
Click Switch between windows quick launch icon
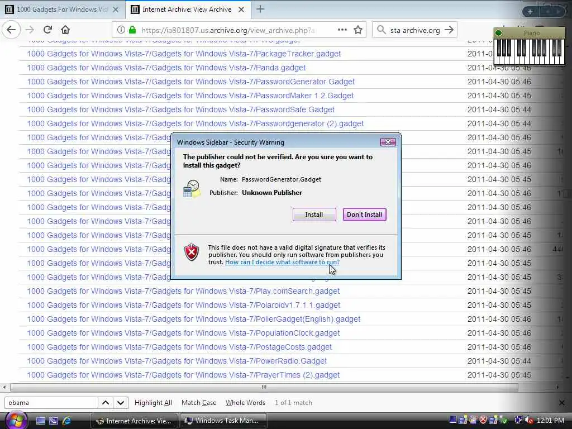pos(54,421)
